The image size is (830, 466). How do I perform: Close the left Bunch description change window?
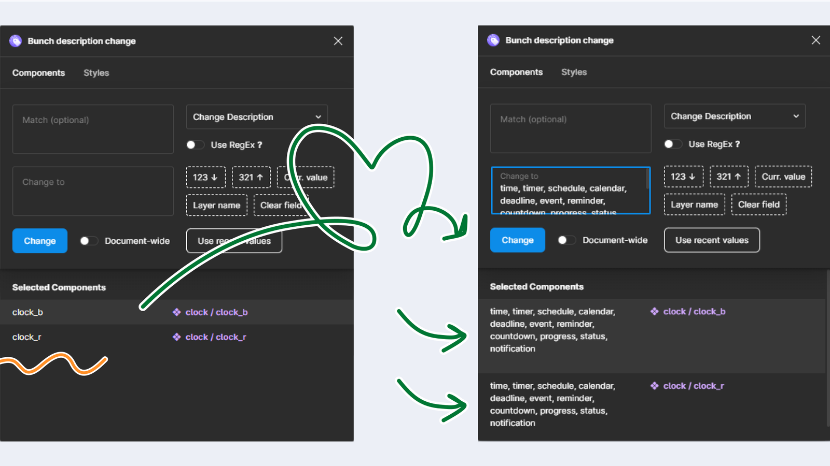tap(338, 41)
